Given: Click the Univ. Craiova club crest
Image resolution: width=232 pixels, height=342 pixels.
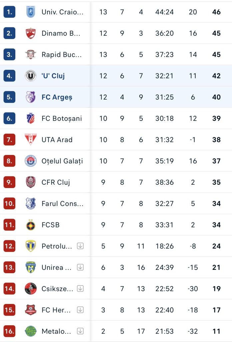Looking at the screenshot, I should point(30,12).
